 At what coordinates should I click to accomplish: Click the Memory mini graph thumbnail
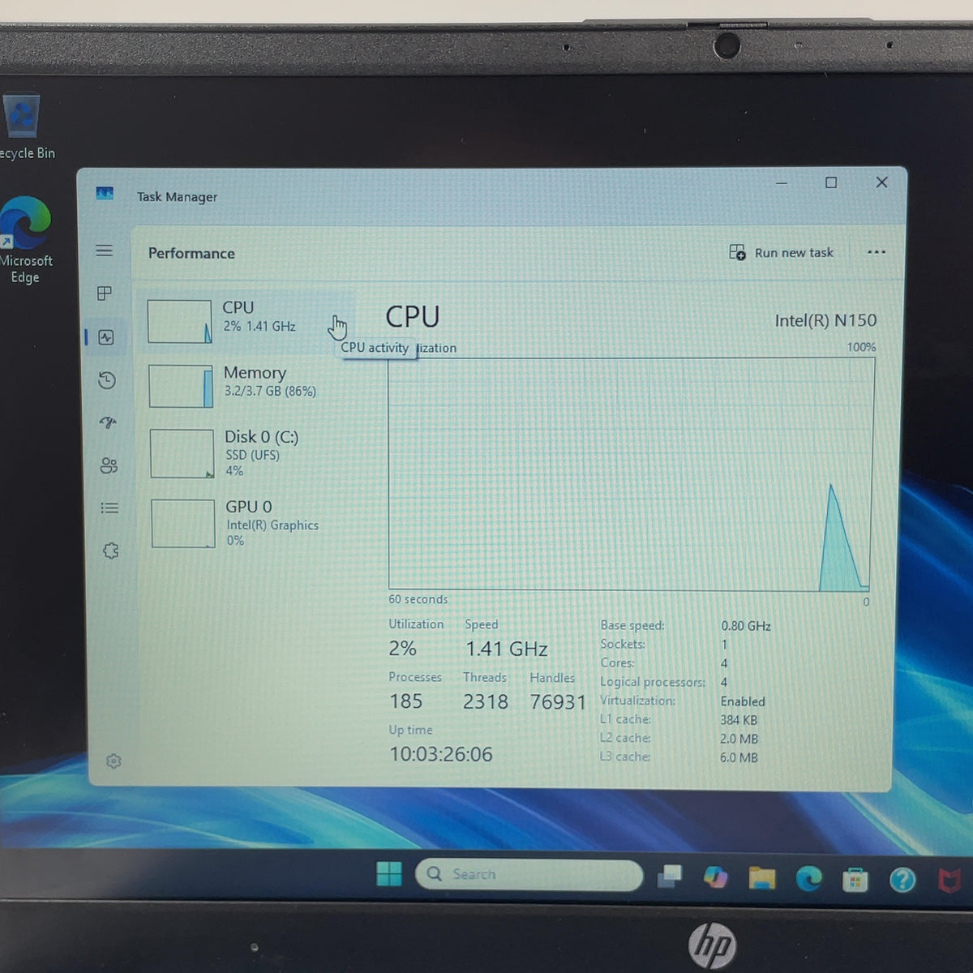181,386
